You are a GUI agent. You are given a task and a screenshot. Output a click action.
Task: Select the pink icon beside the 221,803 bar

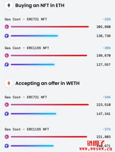(x=7, y=137)
